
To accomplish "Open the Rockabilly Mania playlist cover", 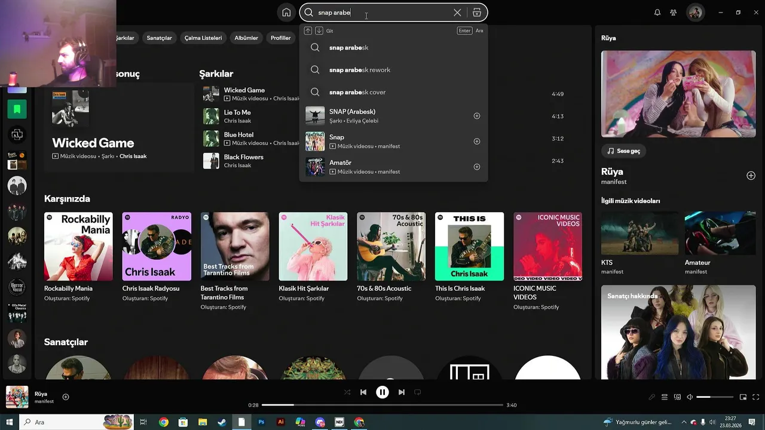I will tap(78, 246).
